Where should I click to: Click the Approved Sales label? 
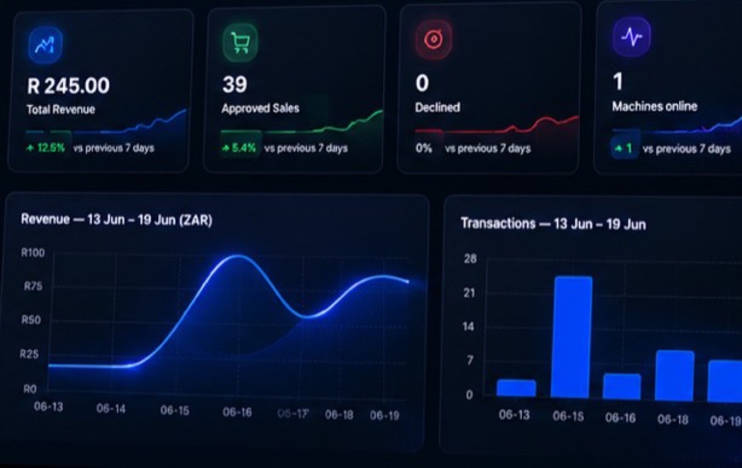260,109
